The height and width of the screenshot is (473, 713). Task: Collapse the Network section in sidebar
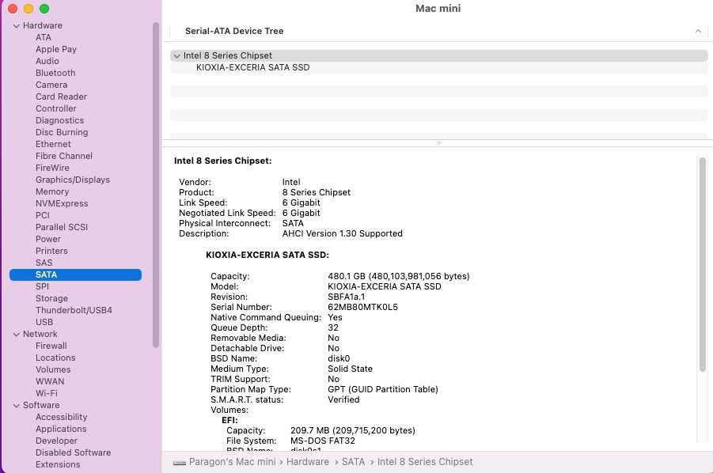(17, 335)
